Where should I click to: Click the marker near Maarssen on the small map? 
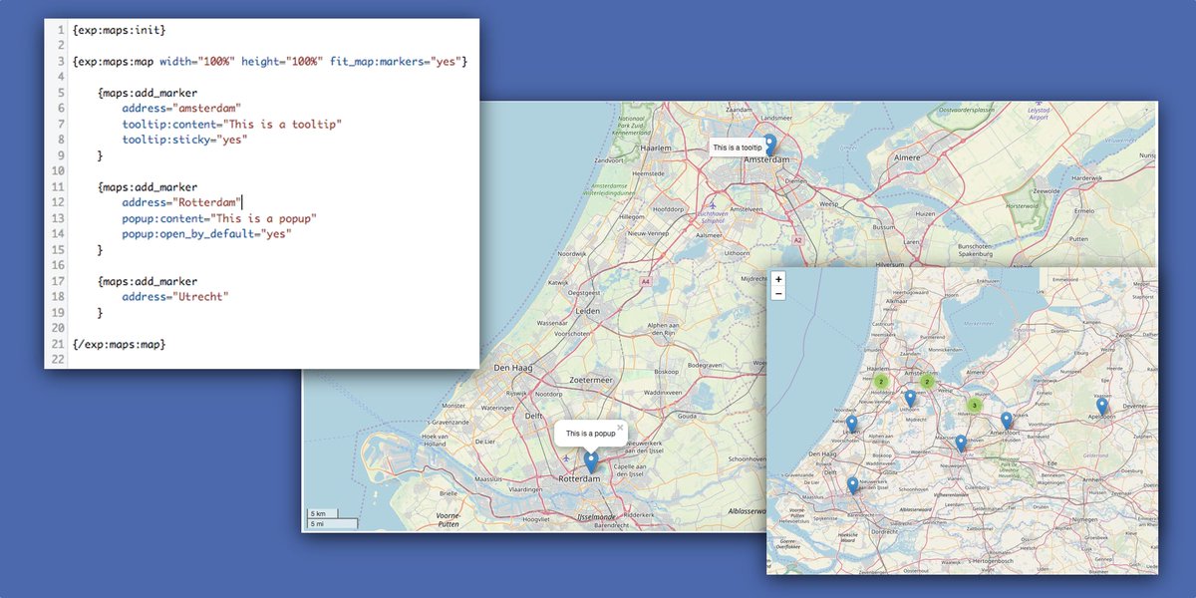click(960, 439)
